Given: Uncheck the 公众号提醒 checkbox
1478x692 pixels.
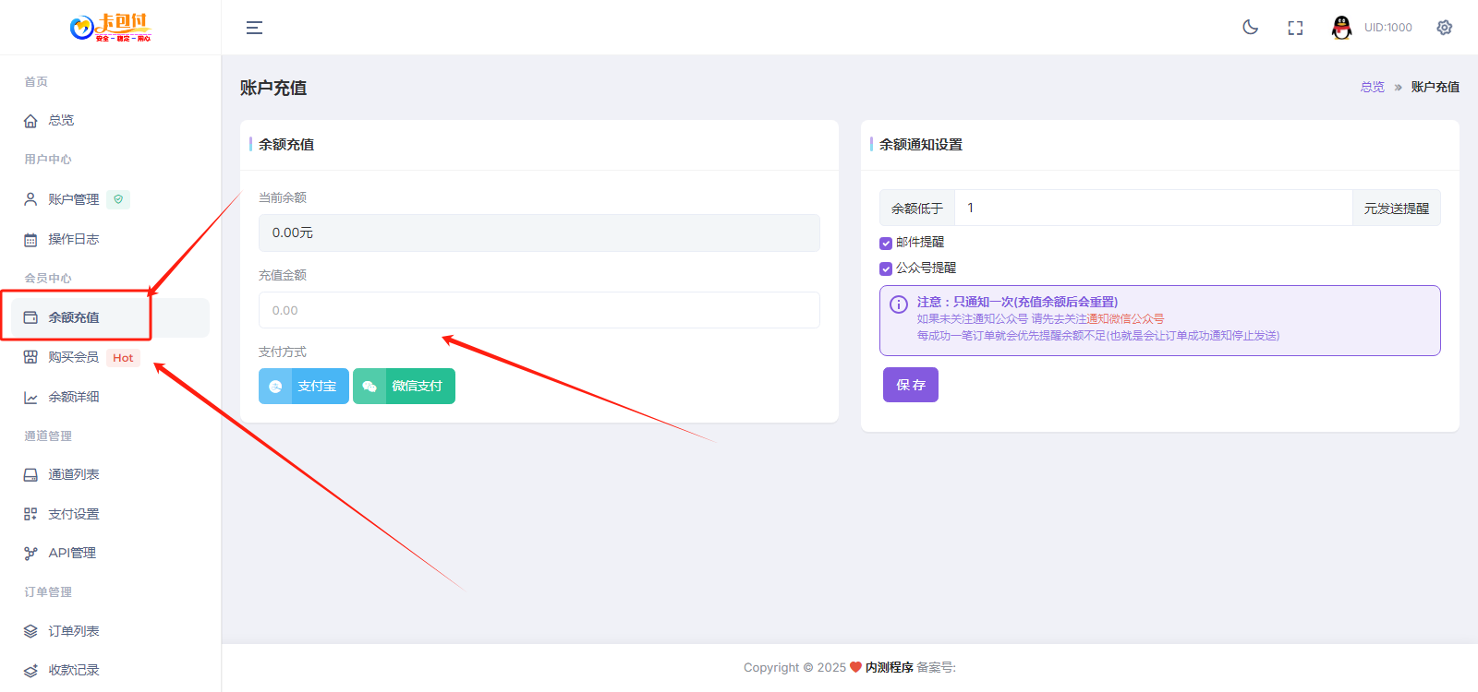Looking at the screenshot, I should click(886, 268).
